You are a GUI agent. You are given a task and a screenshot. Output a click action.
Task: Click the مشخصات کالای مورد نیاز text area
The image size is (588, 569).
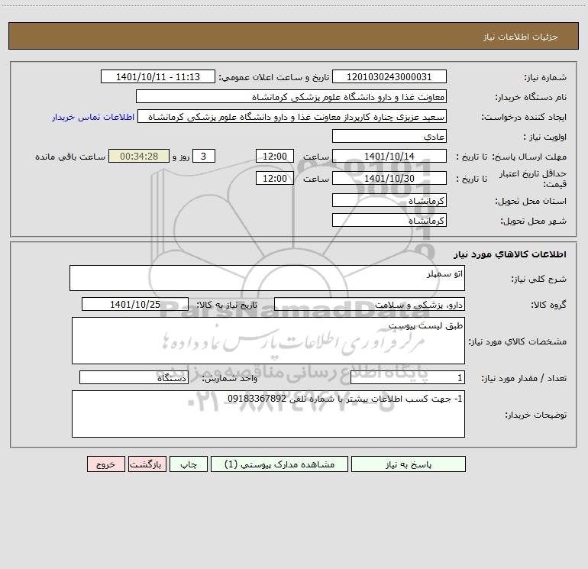[268, 341]
